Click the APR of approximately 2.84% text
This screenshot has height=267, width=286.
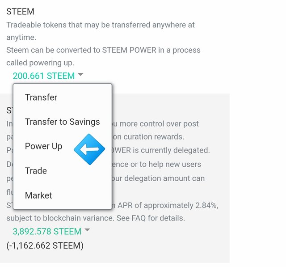point(168,205)
